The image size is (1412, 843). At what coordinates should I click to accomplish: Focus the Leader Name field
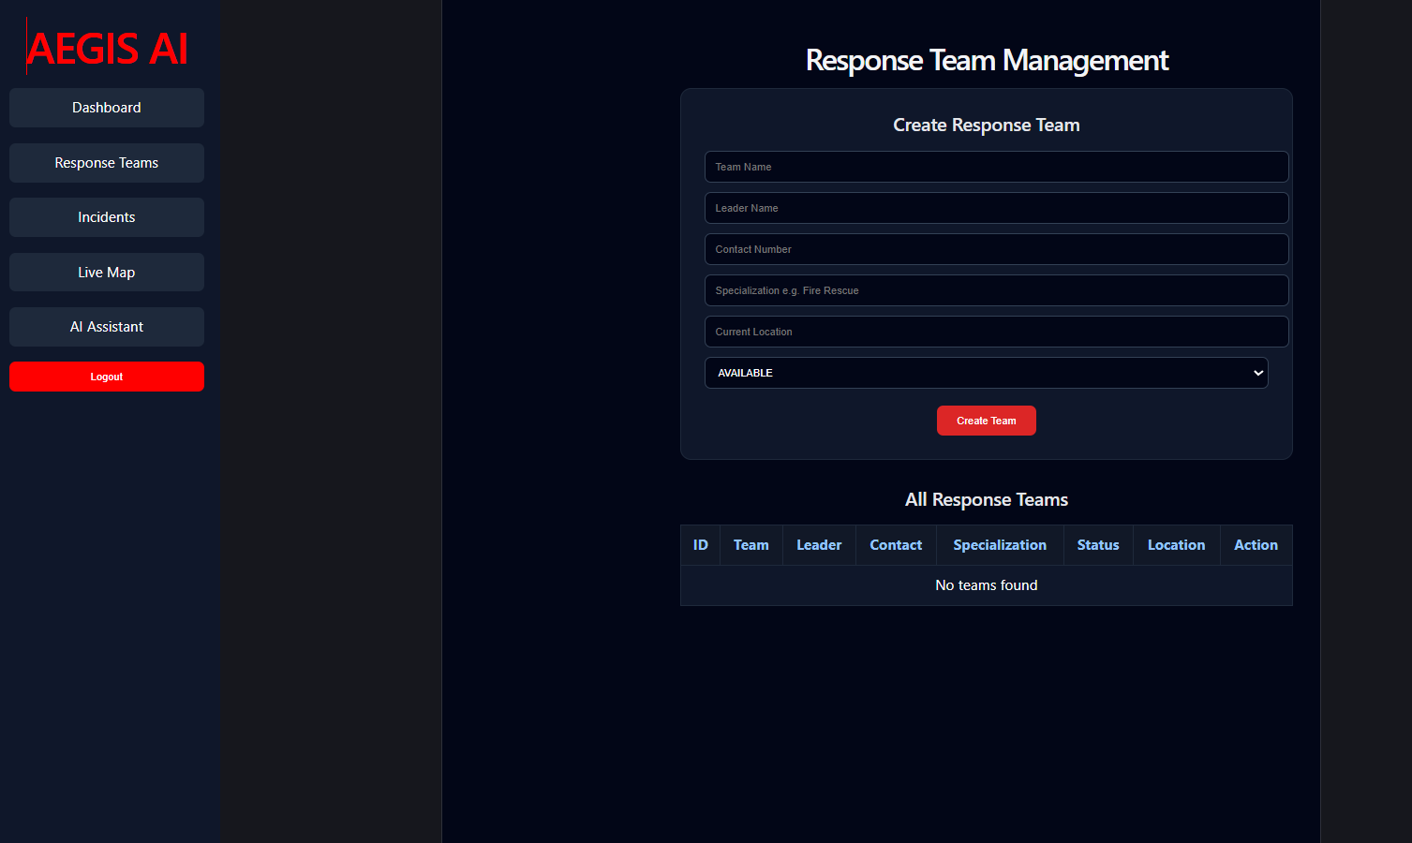click(x=996, y=208)
